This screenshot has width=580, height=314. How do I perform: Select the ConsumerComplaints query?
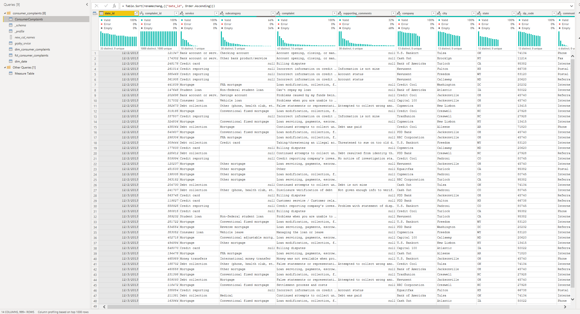tap(46, 19)
